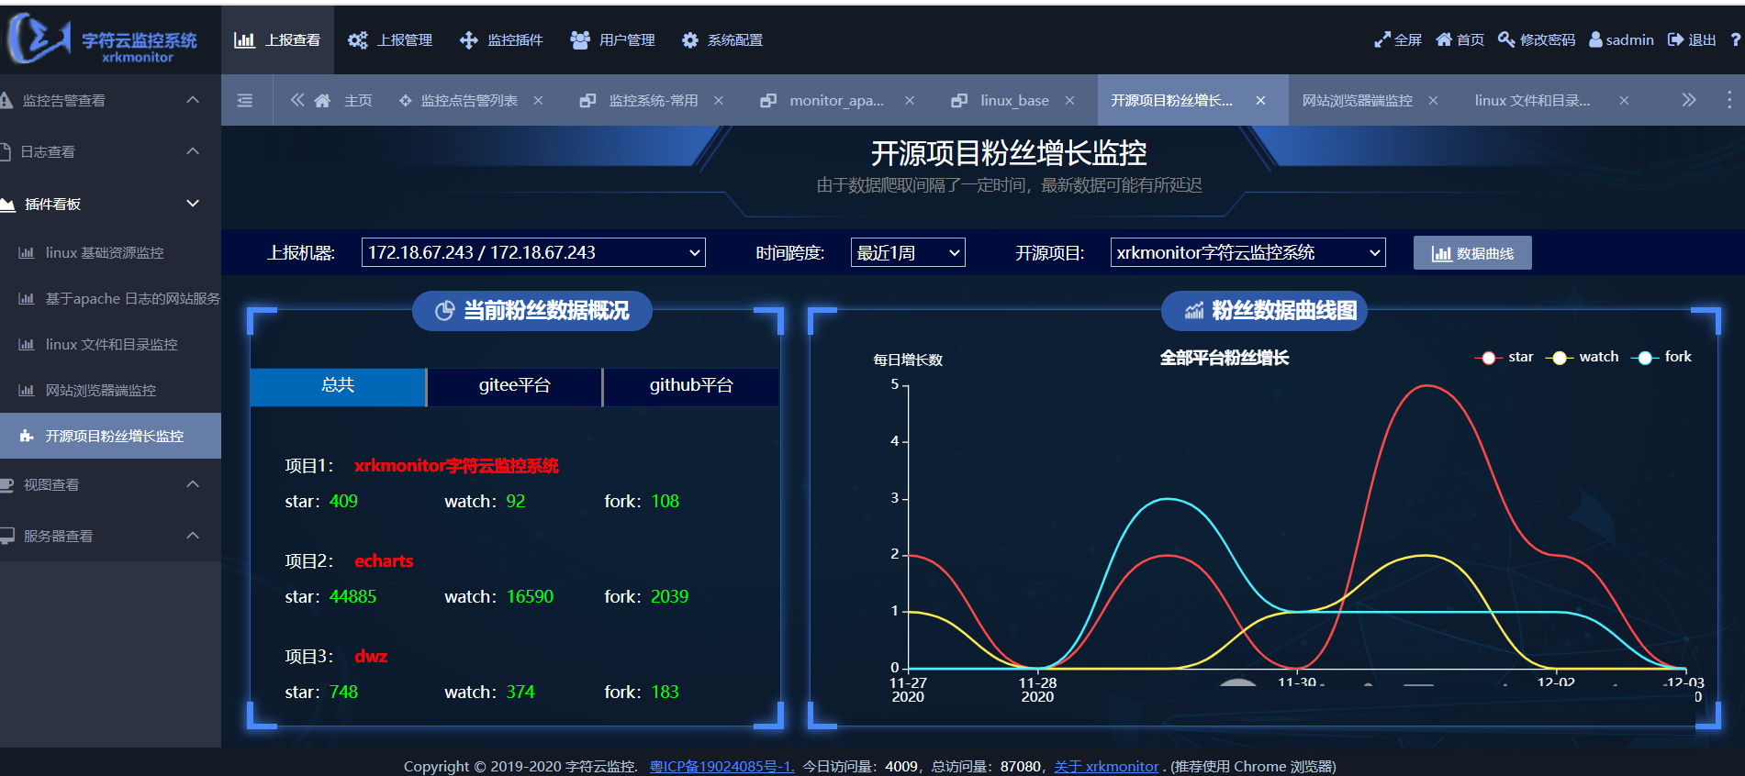1745x776 pixels.
Task: Click the user icon beside sadmin
Action: click(x=1595, y=39)
